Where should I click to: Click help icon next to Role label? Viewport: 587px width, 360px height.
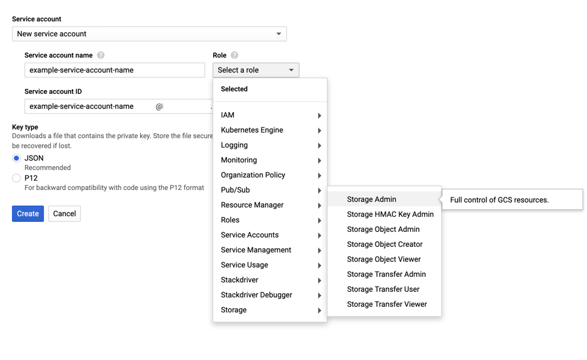(234, 55)
